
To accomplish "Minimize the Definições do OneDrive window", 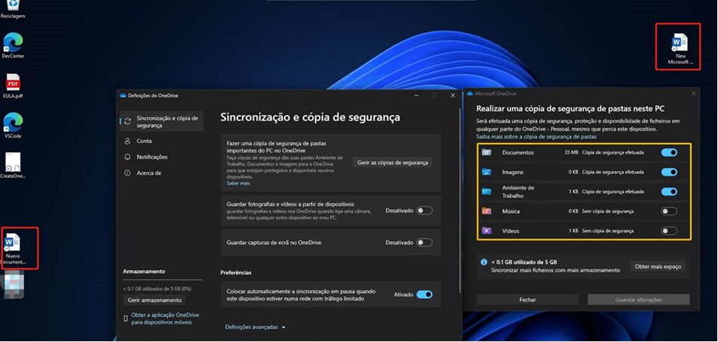I will tap(416, 96).
